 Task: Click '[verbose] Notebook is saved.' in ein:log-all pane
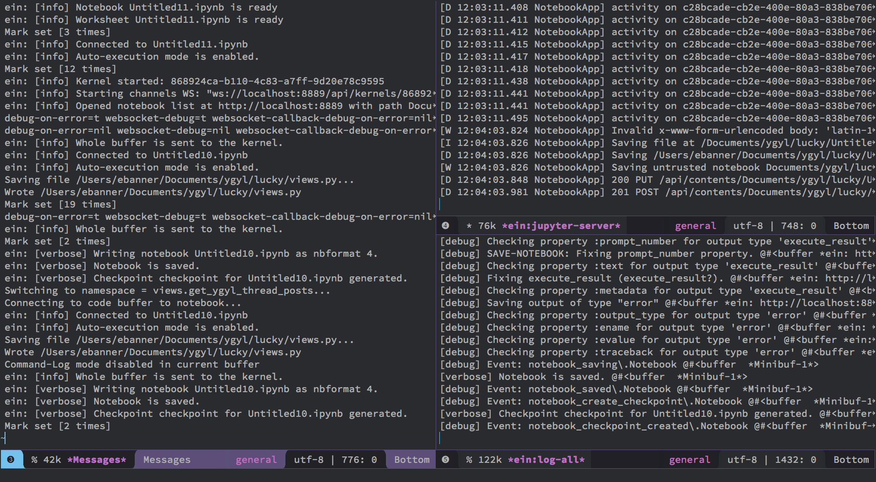594,377
